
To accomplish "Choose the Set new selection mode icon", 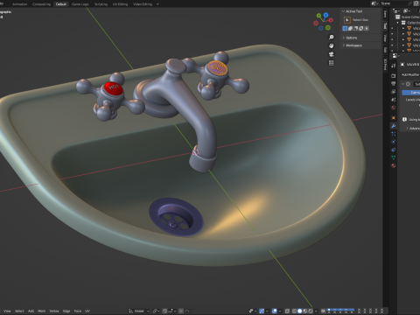I will pos(345,28).
